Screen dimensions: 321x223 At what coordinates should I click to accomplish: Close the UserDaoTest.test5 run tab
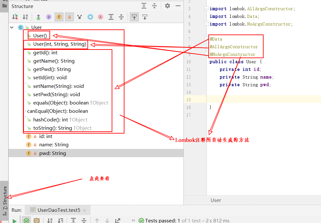[x=84, y=210]
